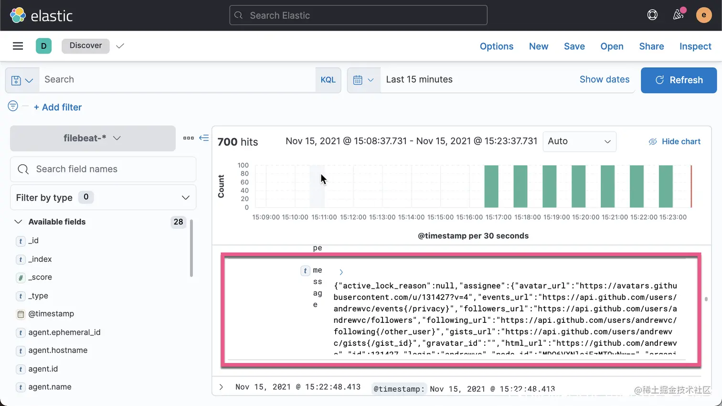Expand the message field chevron

click(341, 272)
